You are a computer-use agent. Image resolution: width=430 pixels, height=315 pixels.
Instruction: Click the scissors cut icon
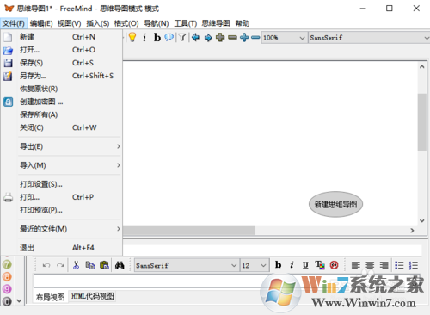(76, 265)
